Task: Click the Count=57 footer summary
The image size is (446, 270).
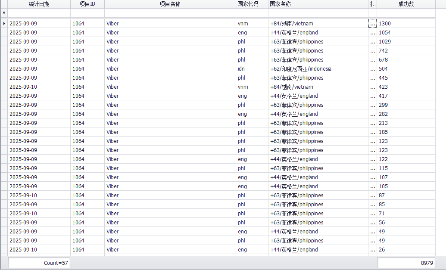Action: click(x=39, y=263)
